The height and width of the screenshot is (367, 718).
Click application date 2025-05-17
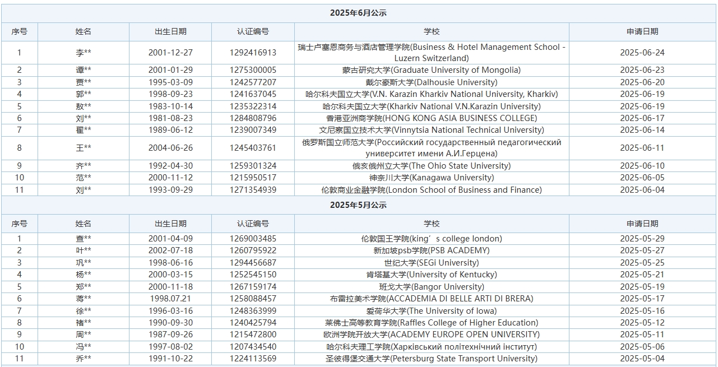point(642,299)
